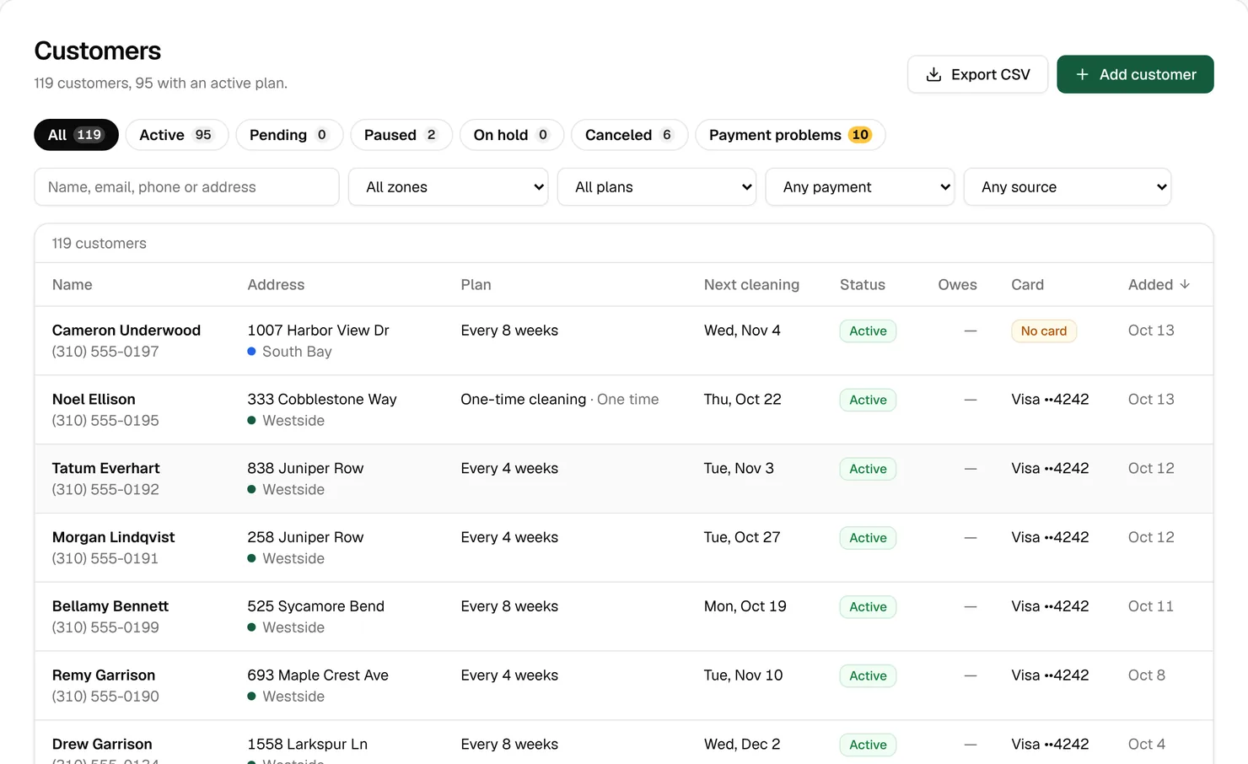Switch to the Active 95 tab
1248x764 pixels.
[x=177, y=135]
